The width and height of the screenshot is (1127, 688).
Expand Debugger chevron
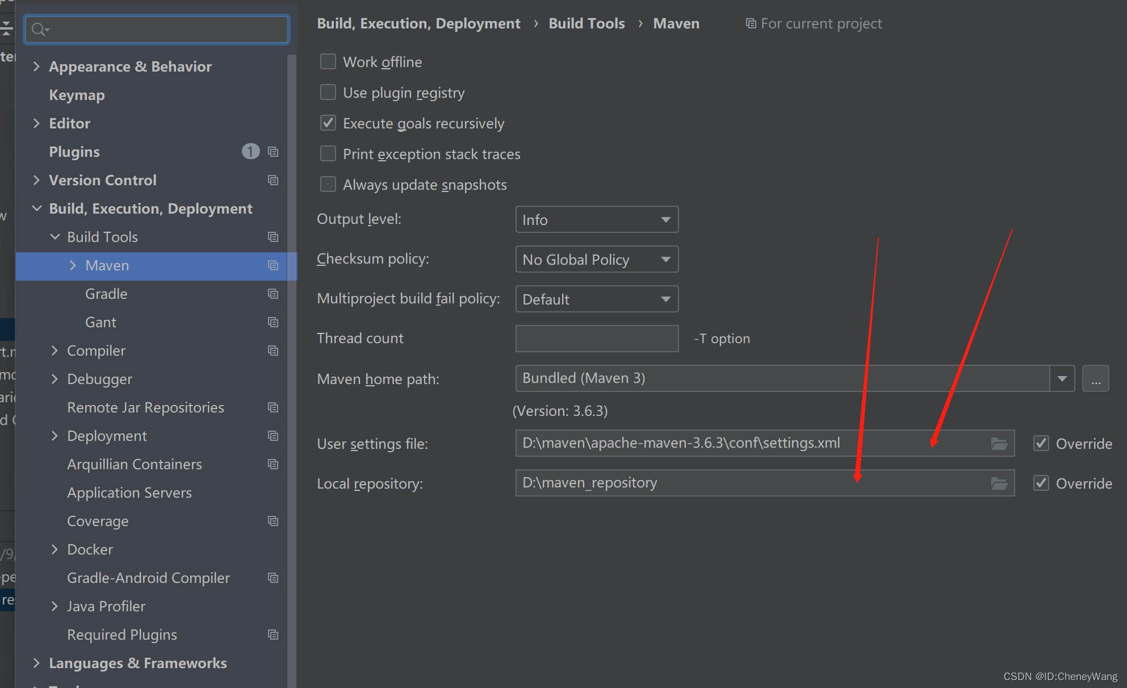(x=55, y=379)
